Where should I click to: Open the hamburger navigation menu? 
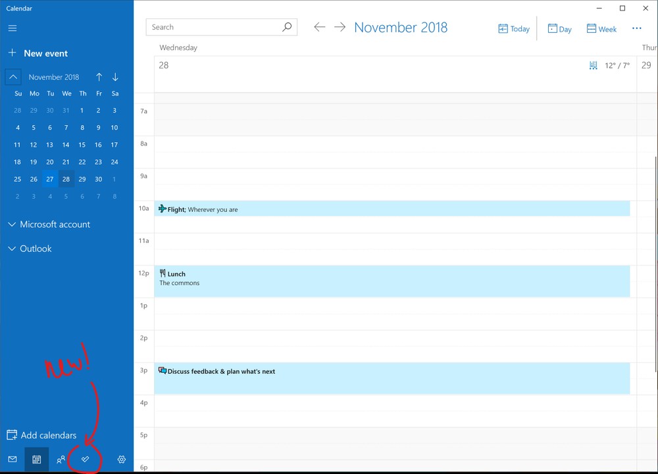(13, 28)
